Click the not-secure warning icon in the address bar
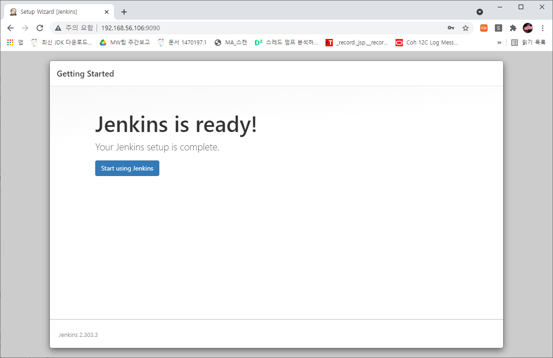This screenshot has height=358, width=553. (58, 28)
